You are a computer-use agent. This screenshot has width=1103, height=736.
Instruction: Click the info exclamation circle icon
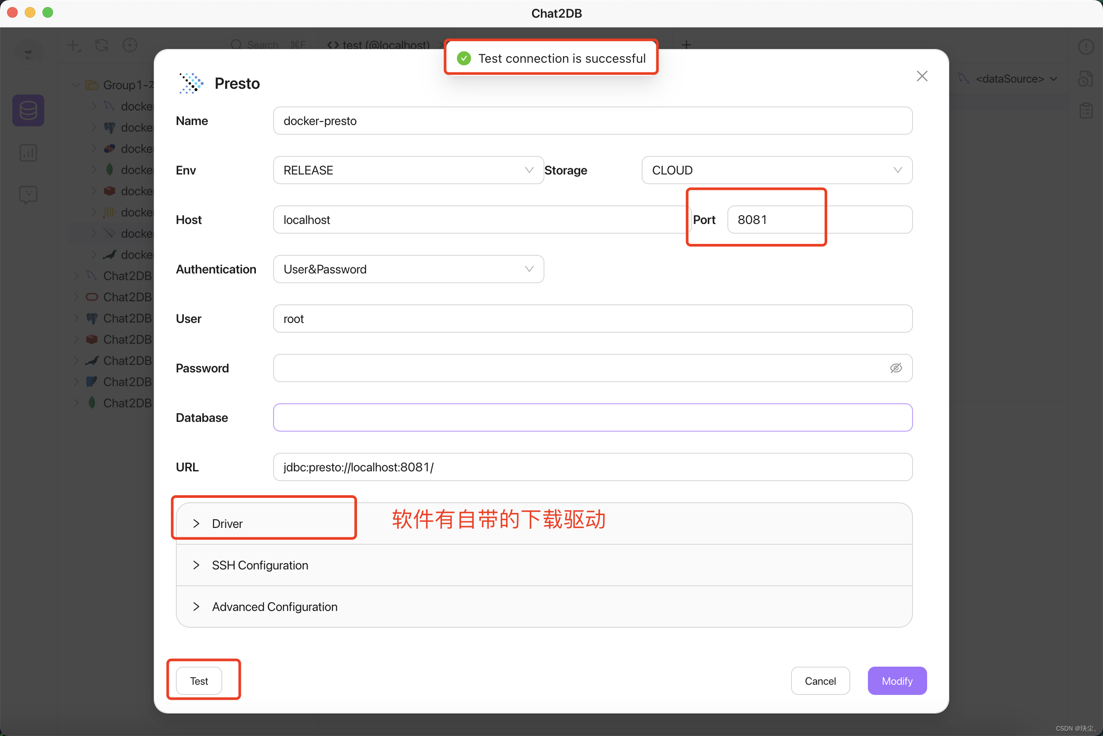1086,46
